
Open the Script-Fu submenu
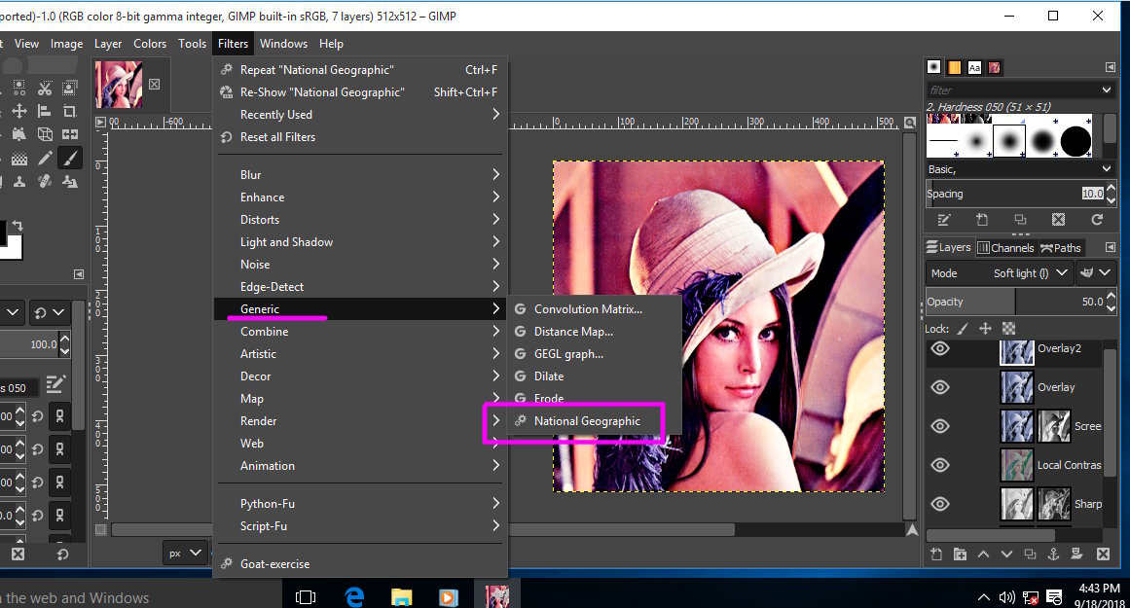click(360, 526)
